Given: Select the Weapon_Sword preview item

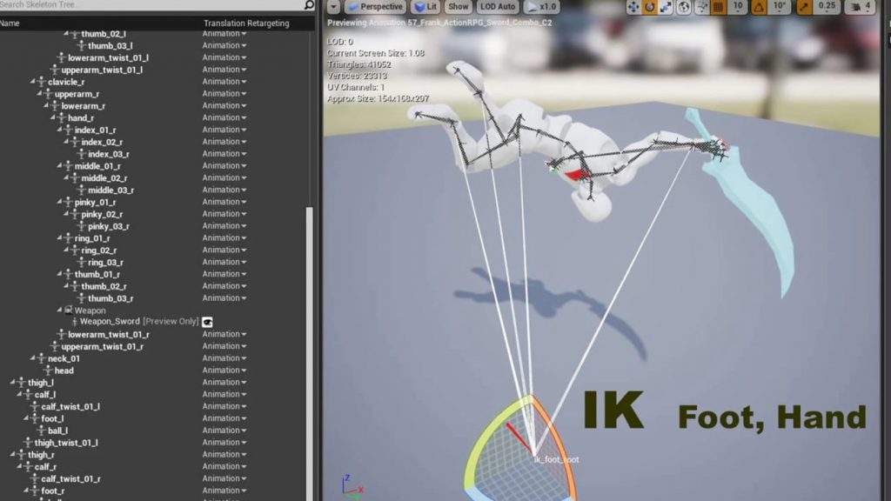Looking at the screenshot, I should [138, 322].
